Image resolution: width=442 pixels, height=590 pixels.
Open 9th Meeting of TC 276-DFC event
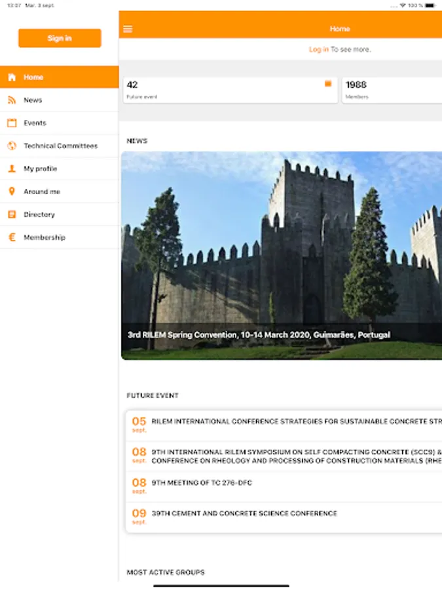(284, 486)
